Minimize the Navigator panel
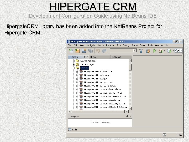The height and width of the screenshot is (142, 189). click(127, 116)
